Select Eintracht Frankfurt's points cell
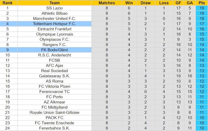The image size is (208, 131). point(201,29)
